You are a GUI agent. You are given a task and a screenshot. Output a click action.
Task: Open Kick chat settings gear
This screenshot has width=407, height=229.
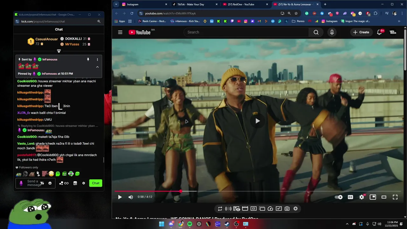click(x=84, y=183)
